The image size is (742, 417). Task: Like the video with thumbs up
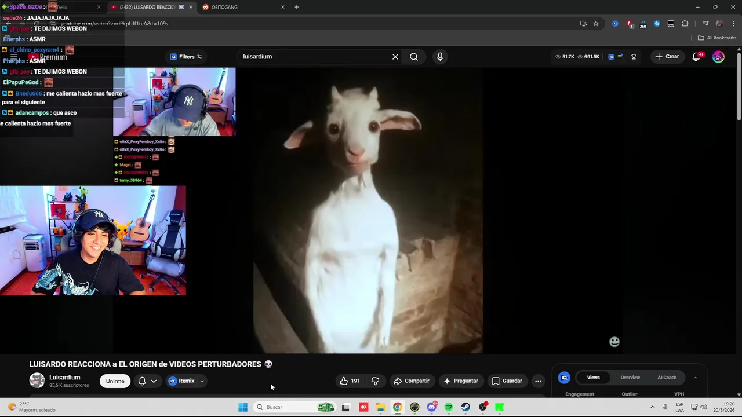350,381
